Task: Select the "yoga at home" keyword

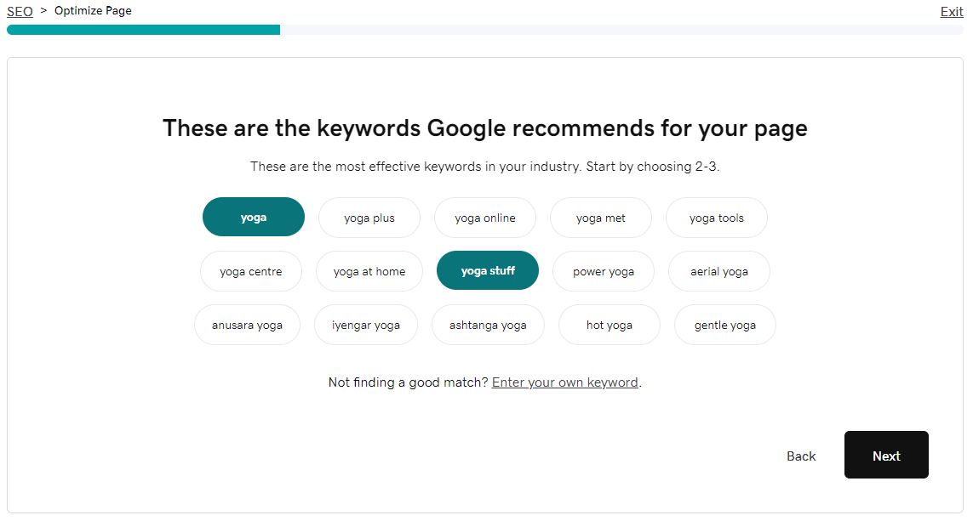Action: (x=369, y=270)
